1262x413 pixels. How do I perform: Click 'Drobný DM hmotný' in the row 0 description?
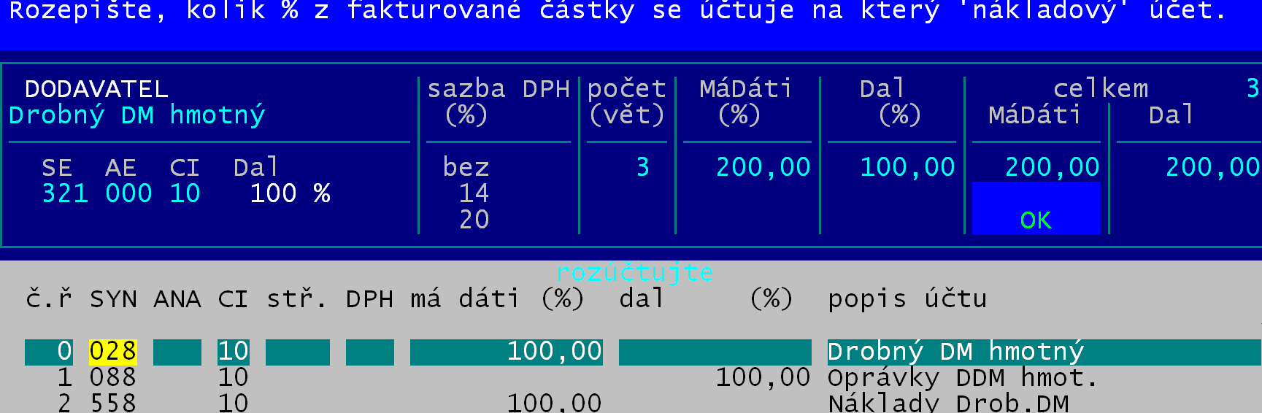[x=955, y=352]
